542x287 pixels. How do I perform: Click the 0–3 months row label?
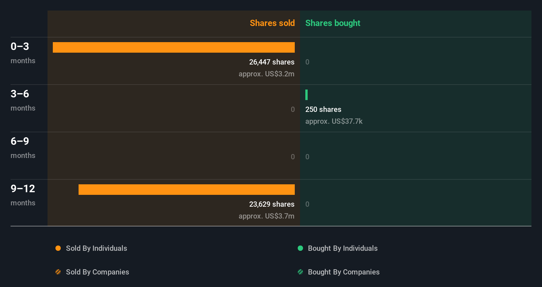point(23,53)
